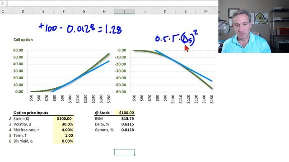Click the @ Stock value $100.00
289x162 pixels.
(x=125, y=113)
